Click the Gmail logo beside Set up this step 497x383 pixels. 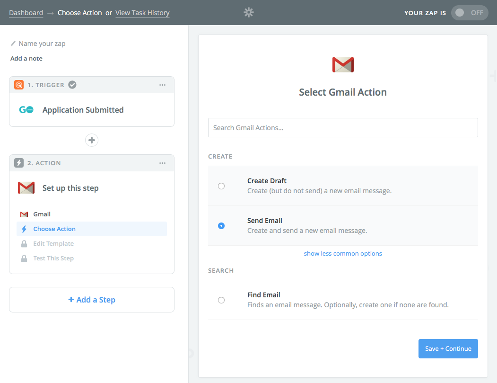tap(26, 188)
